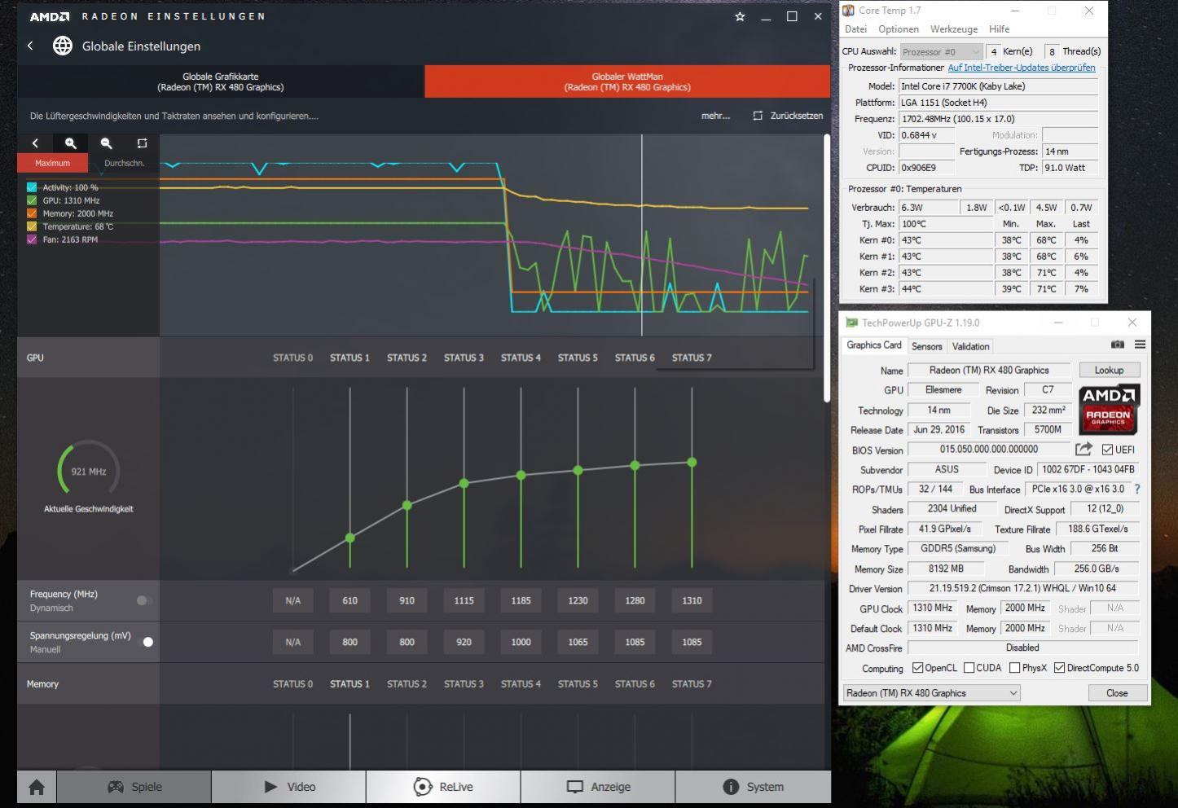This screenshot has height=808, width=1178.
Task: Toggle the CUDA checkbox in GPU-Z
Action: coord(969,668)
